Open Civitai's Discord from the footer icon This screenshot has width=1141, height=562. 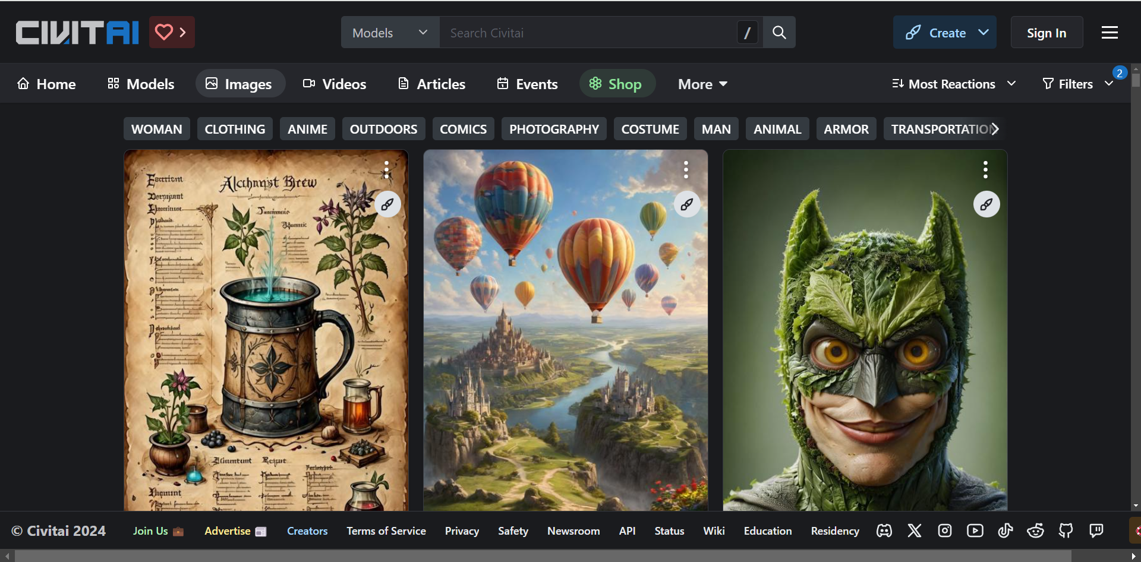coord(884,531)
